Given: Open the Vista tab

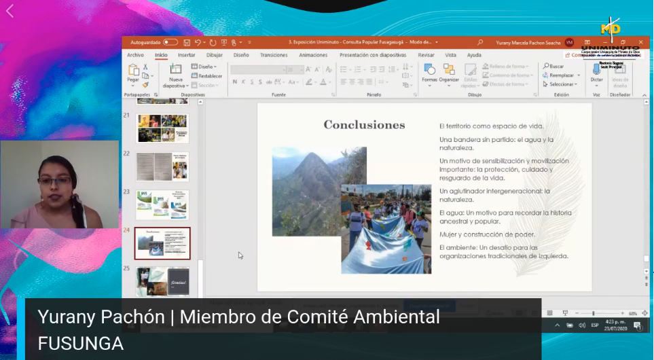Looking at the screenshot, I should point(450,55).
